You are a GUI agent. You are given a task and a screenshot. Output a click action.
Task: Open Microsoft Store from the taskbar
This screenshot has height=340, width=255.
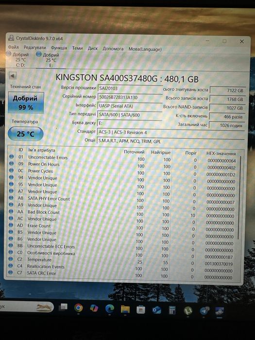(141, 309)
